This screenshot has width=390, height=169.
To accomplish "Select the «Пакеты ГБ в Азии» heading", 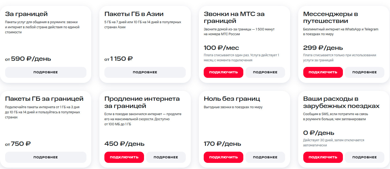I will click(x=134, y=14).
